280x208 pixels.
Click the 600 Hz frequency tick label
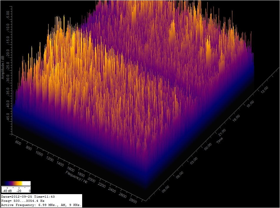18,143
